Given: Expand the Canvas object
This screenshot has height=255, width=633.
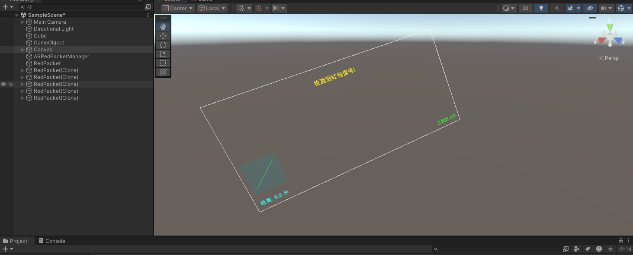Looking at the screenshot, I should tap(23, 50).
